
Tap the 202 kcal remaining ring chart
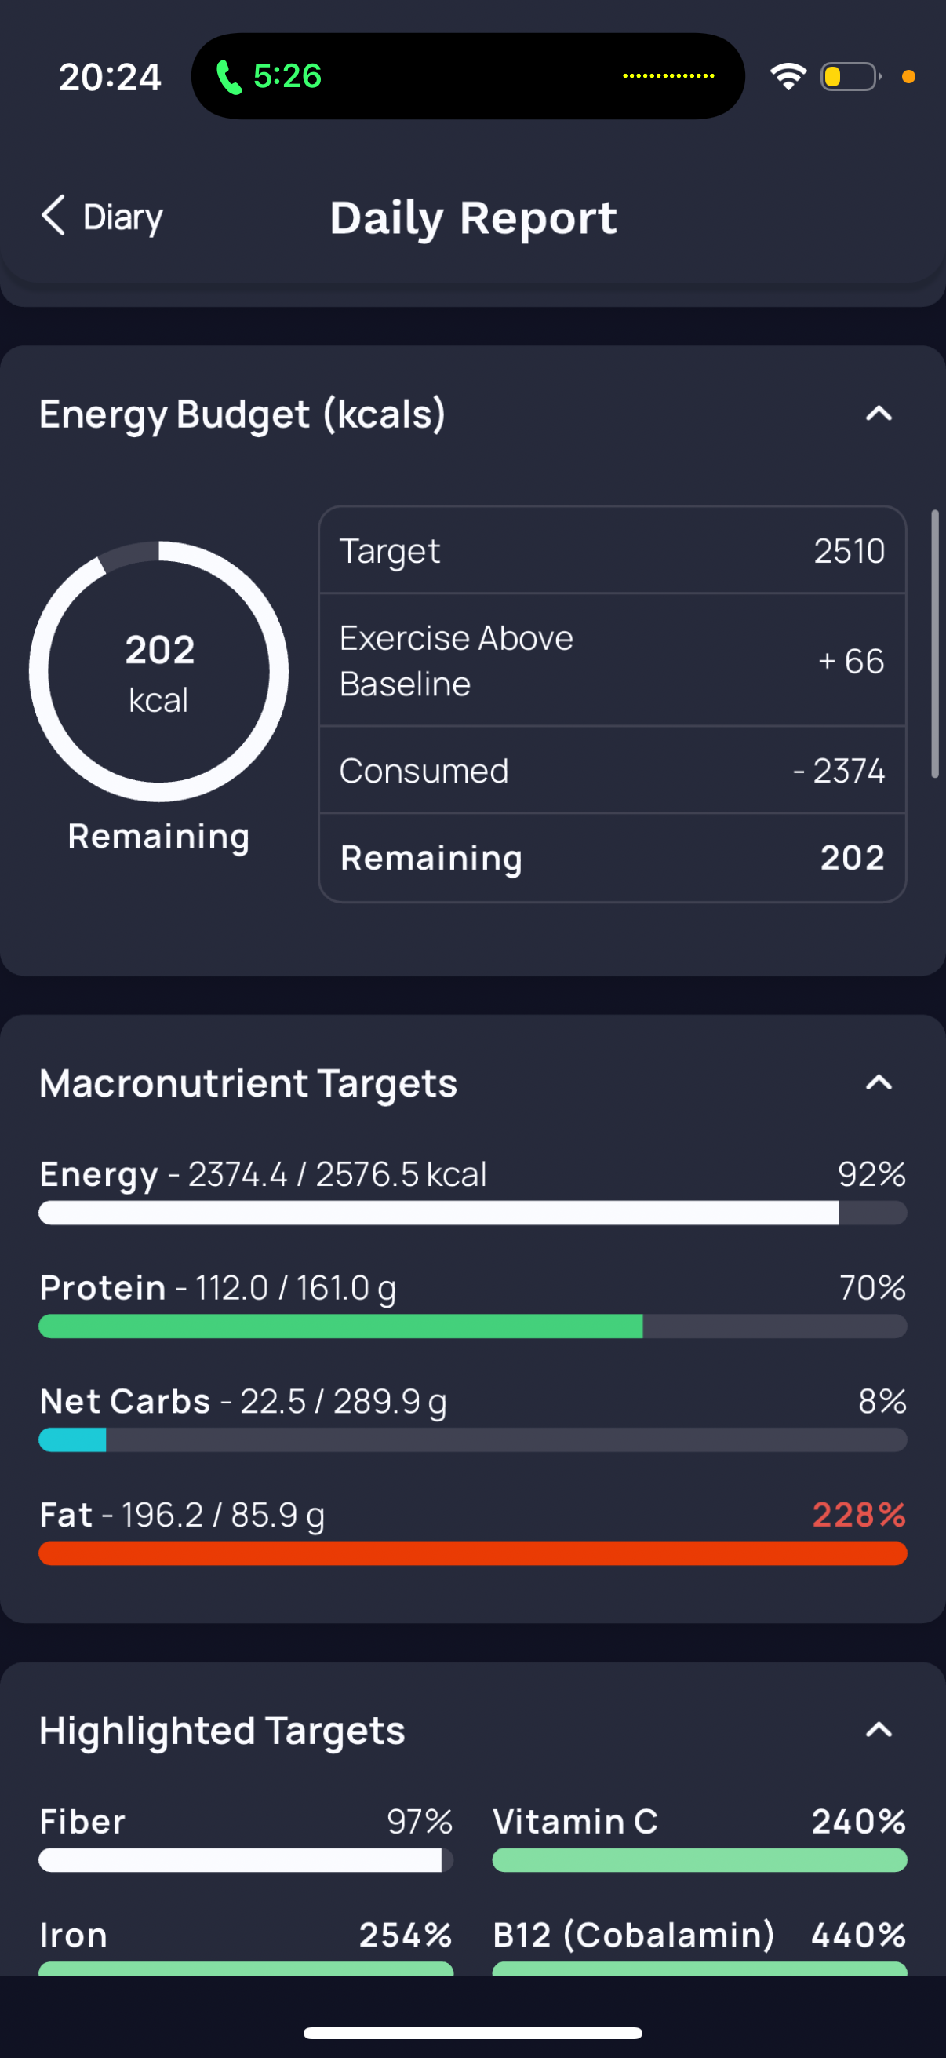click(159, 671)
